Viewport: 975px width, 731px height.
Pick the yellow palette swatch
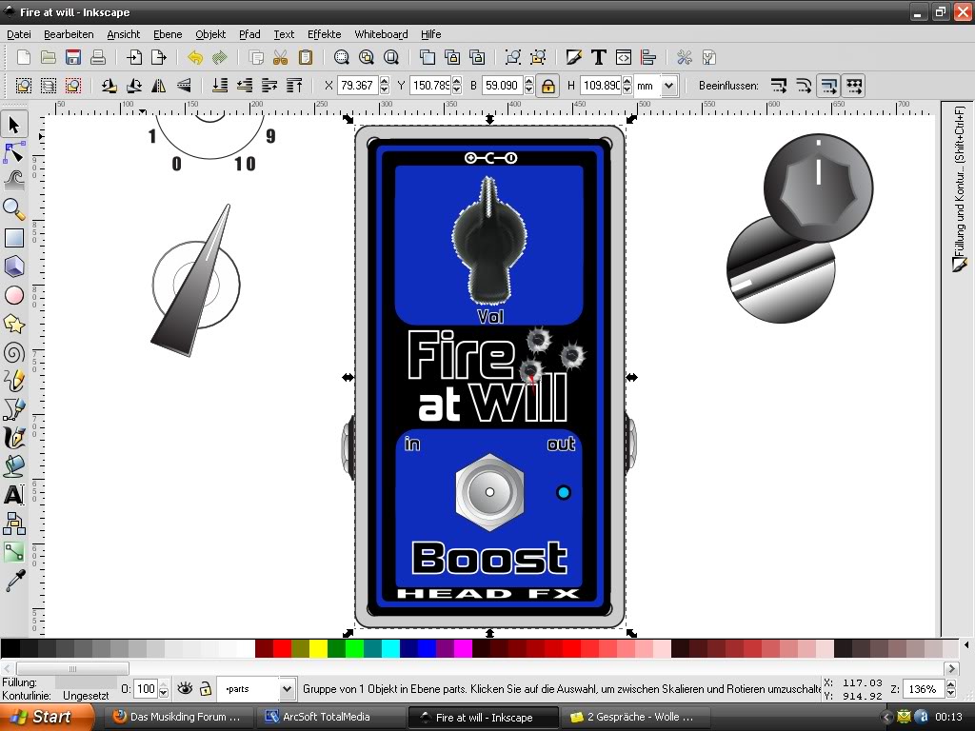(x=318, y=648)
